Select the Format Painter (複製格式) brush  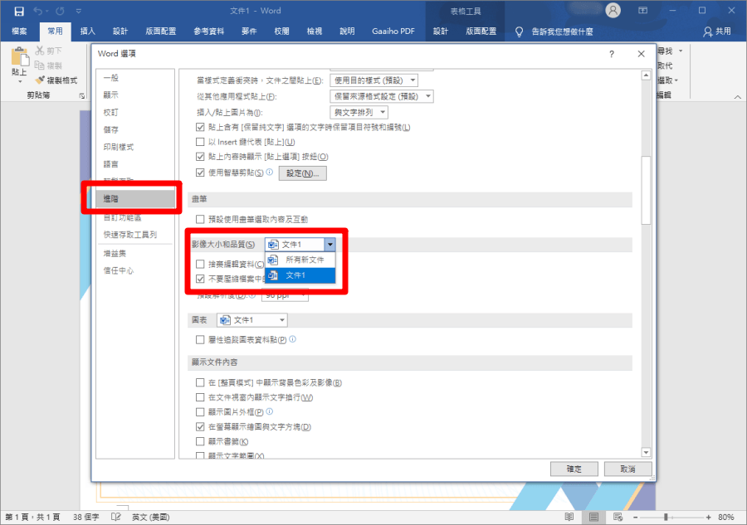pyautogui.click(x=40, y=80)
